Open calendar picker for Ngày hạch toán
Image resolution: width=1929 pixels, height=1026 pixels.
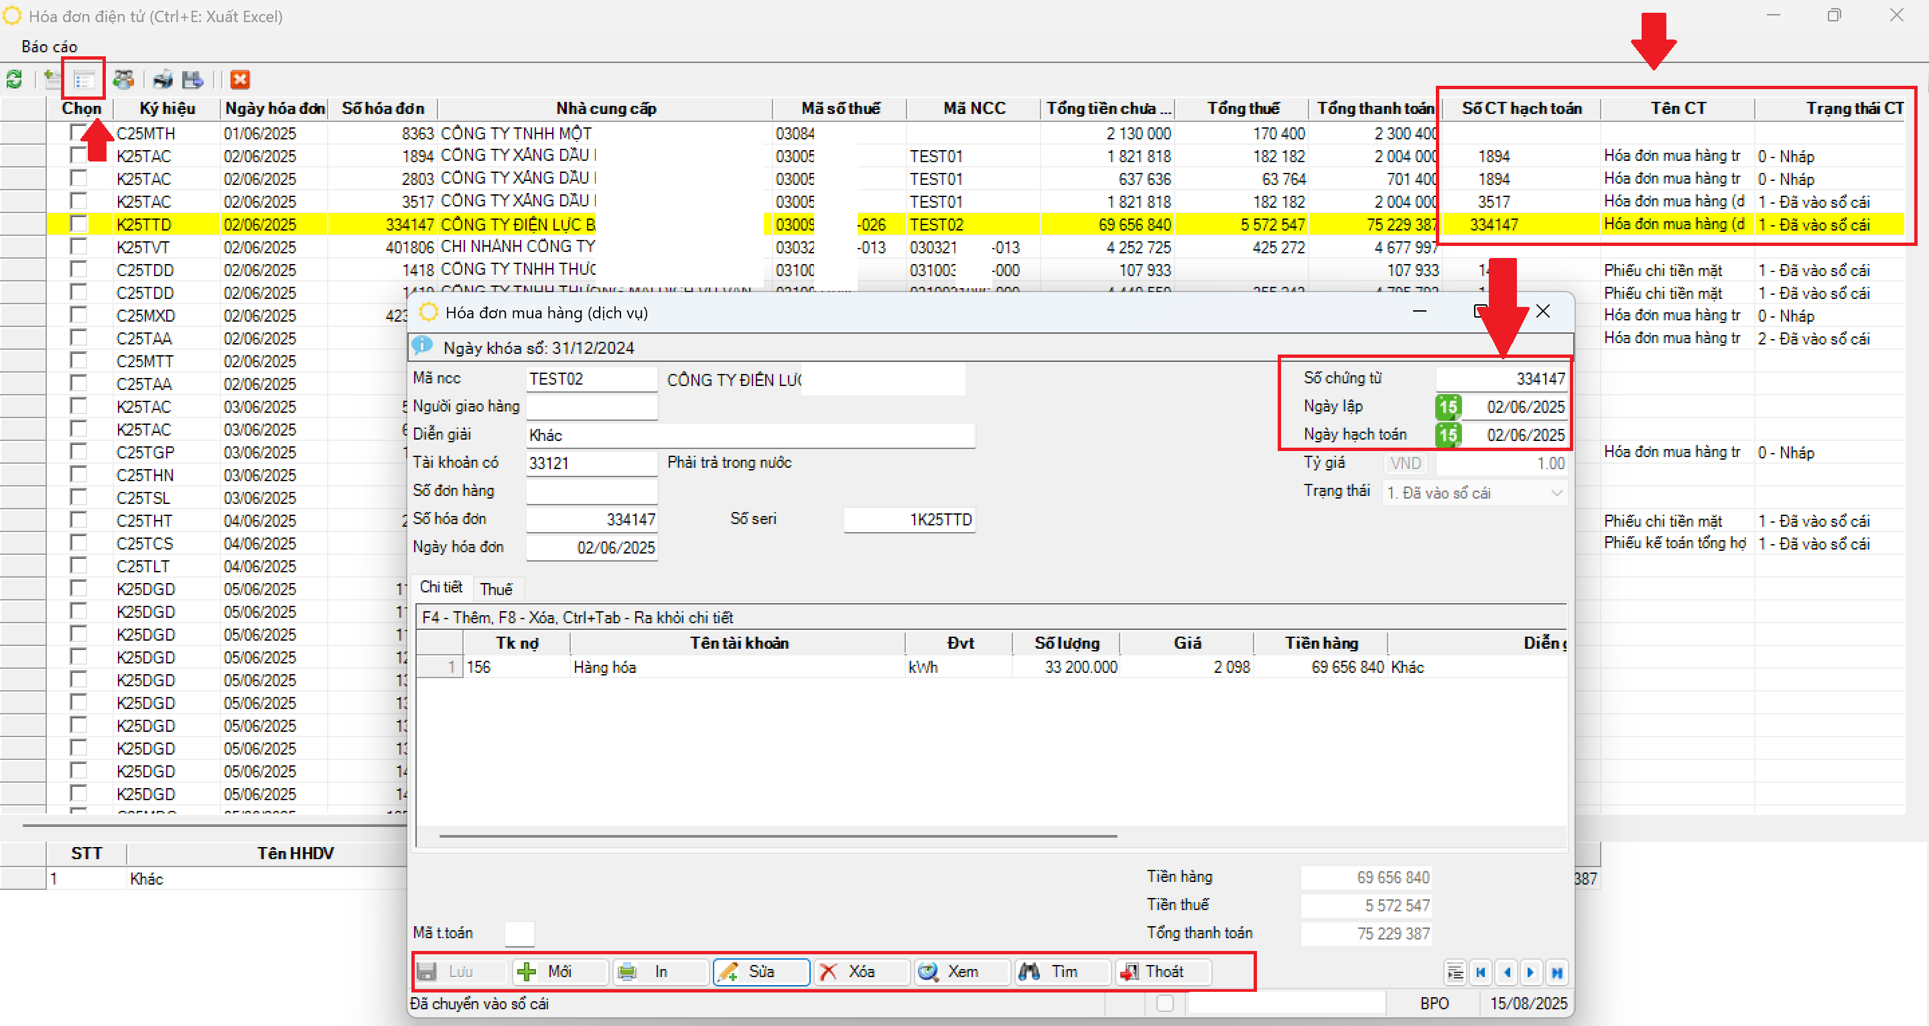1447,434
